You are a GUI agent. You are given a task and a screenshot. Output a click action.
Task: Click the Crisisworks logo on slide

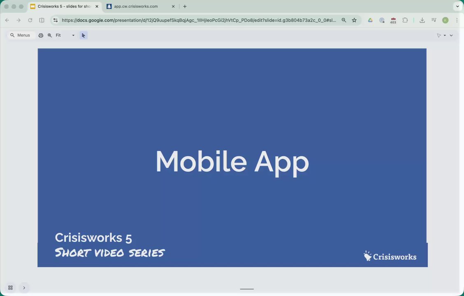(x=390, y=257)
